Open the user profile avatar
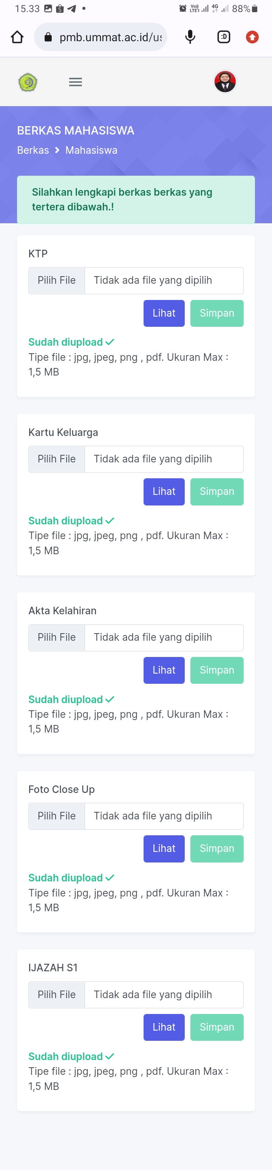The image size is (272, 1170). 225,82
